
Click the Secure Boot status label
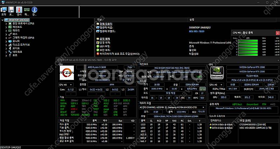(x=252, y=104)
